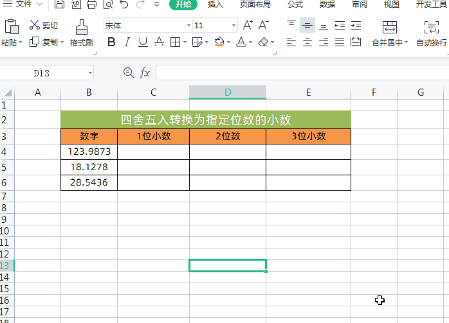Open the Paste (粘贴) options arrow

click(20, 42)
